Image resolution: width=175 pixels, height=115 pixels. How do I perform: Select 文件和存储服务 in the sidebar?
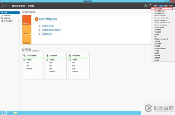click(x=10, y=21)
